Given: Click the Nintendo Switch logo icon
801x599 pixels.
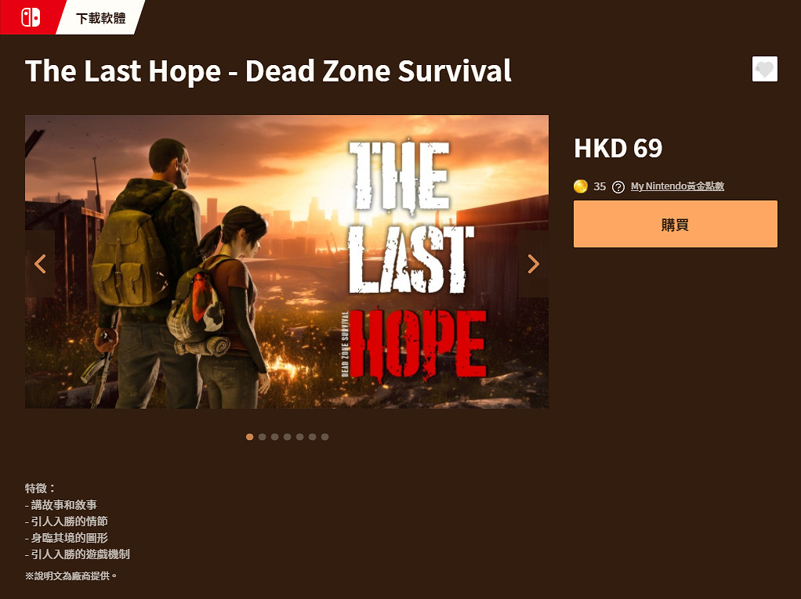Looking at the screenshot, I should (30, 17).
